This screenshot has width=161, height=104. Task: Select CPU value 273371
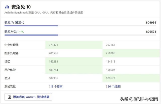click(53, 45)
